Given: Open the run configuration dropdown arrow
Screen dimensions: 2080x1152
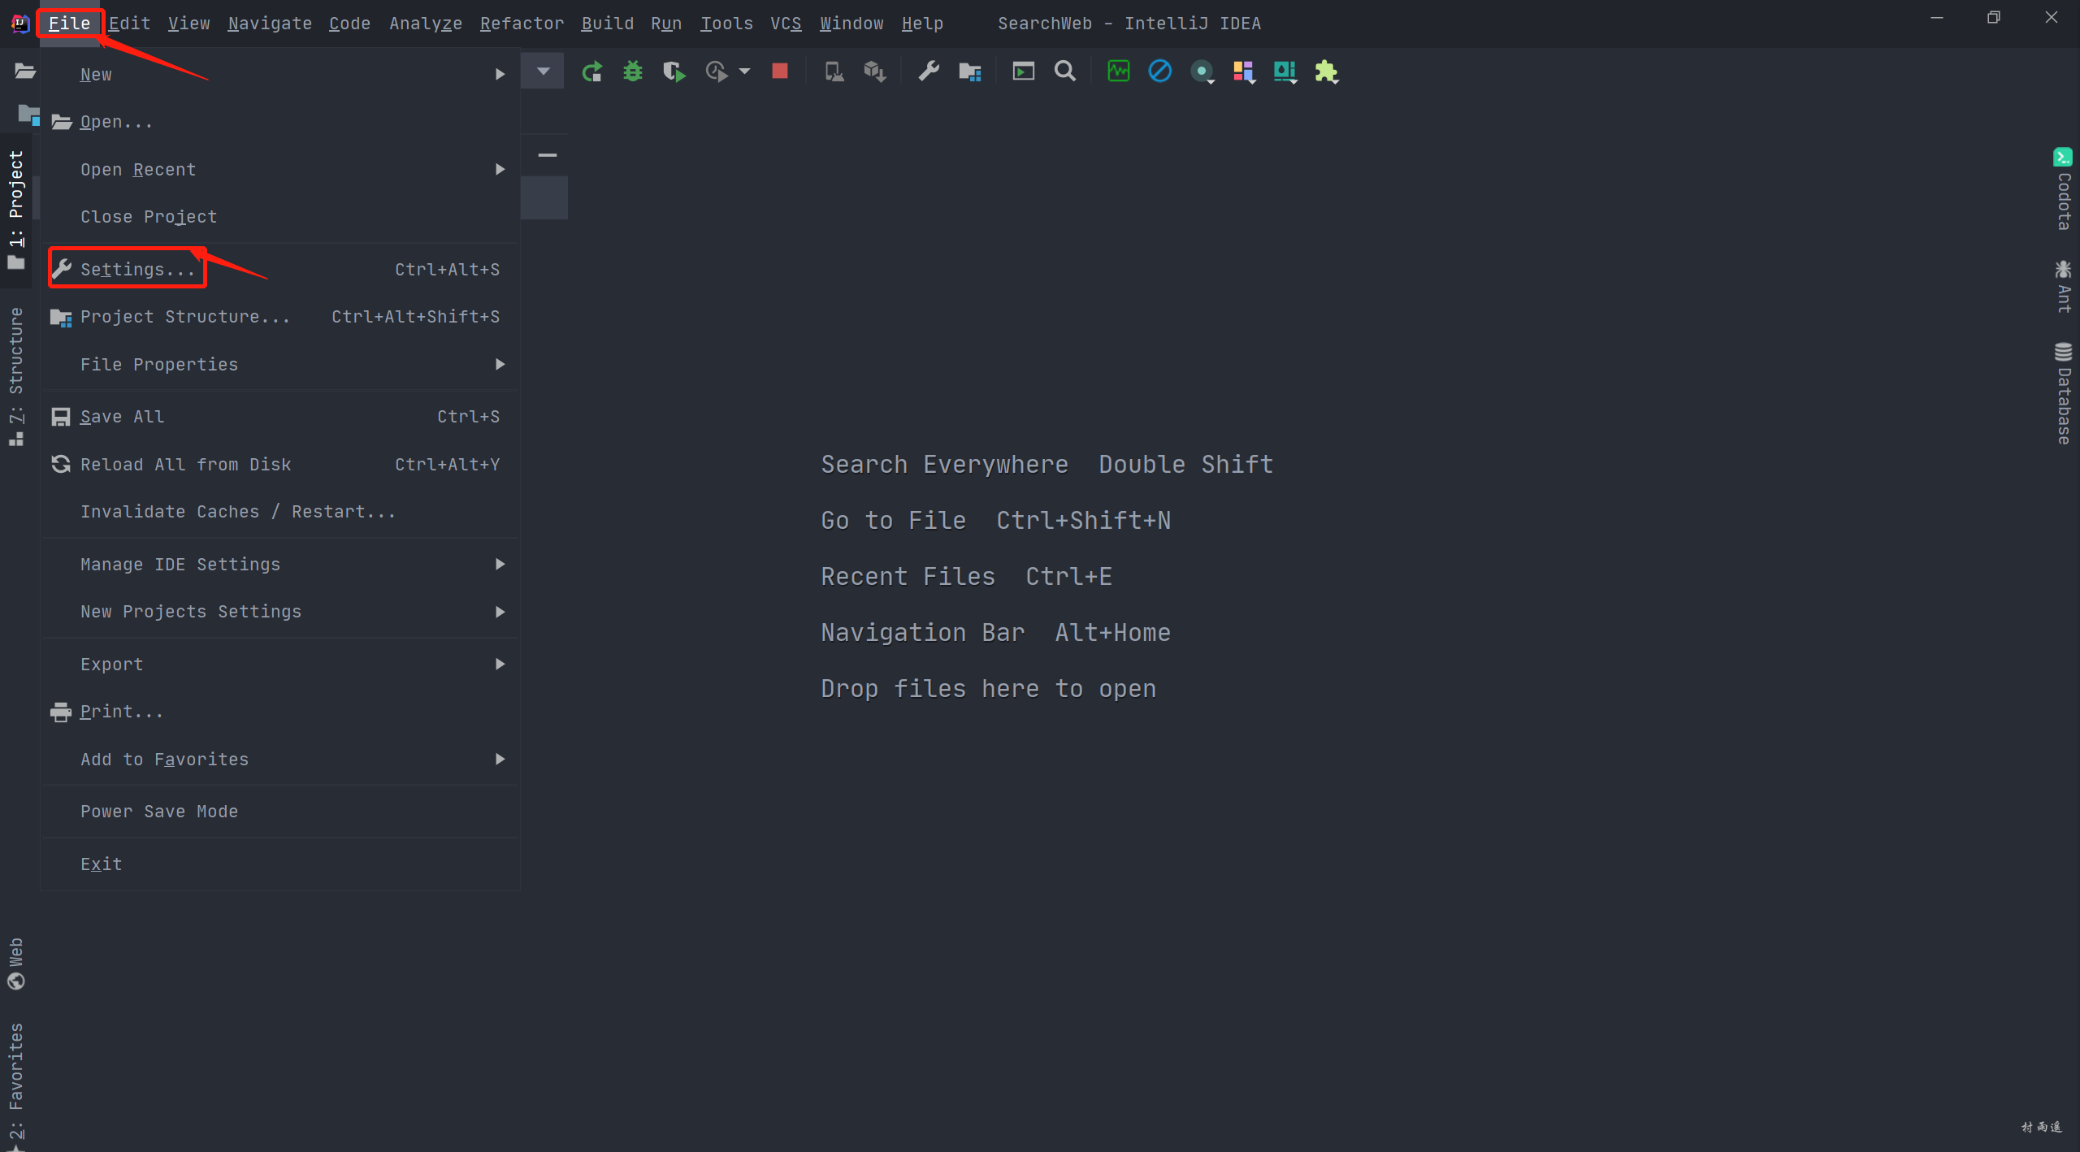Looking at the screenshot, I should click(543, 71).
